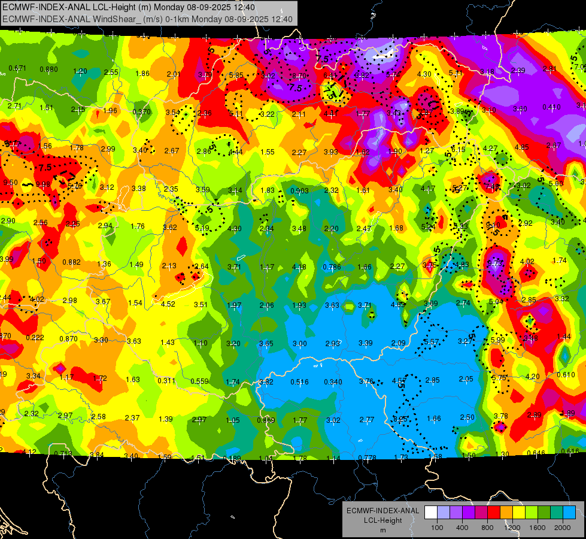Click the LCL-Height (m) title line
The height and width of the screenshot is (539, 586).
(x=129, y=7)
